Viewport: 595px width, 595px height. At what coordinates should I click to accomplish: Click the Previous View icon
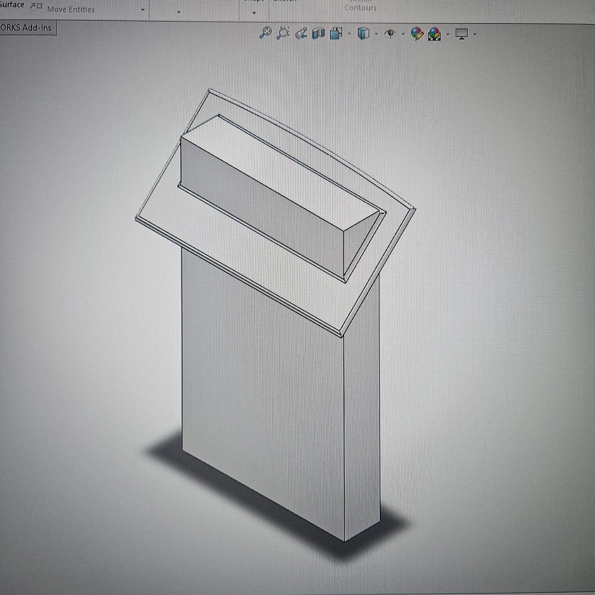point(301,33)
